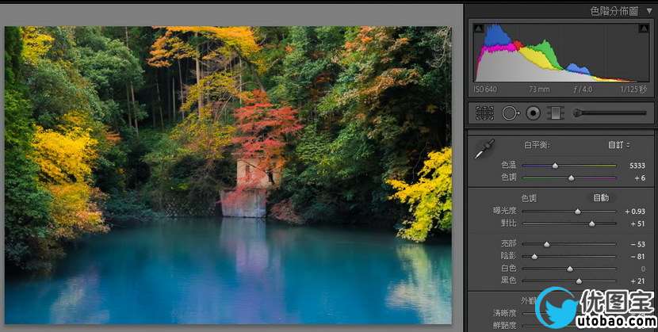Open the 自訂 white balance dropdown

[x=619, y=145]
